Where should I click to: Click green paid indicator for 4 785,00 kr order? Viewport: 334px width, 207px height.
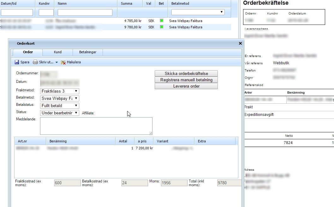(x=162, y=21)
